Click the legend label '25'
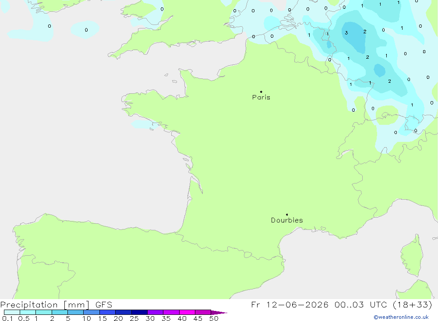Screen dimensions: 438x321 coord(134,318)
